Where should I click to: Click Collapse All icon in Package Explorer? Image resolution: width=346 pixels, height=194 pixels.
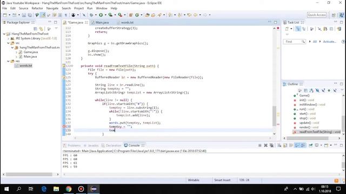click(35, 29)
